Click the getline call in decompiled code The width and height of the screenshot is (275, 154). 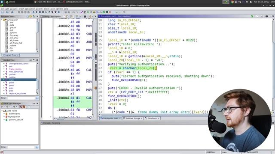pos(135,56)
